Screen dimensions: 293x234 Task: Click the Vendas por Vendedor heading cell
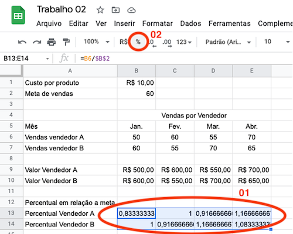194,115
